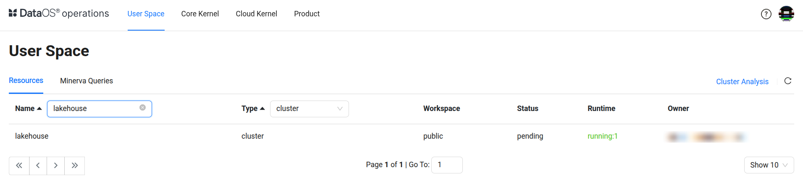
Task: Click the DataOS operations logo
Action: coord(59,13)
